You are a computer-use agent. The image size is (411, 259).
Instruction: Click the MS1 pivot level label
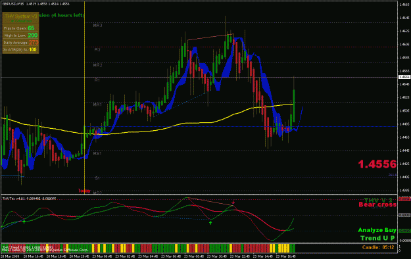click(x=97, y=153)
